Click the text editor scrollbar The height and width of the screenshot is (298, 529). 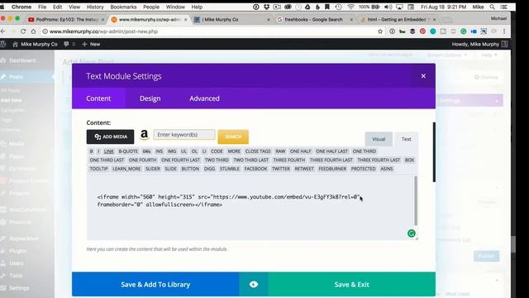tap(416, 200)
